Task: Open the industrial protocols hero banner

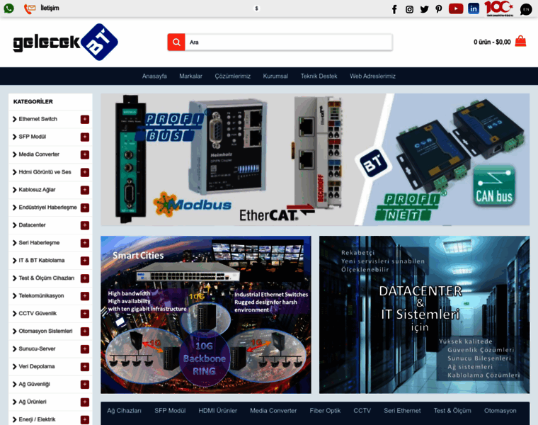Action: pos(315,159)
